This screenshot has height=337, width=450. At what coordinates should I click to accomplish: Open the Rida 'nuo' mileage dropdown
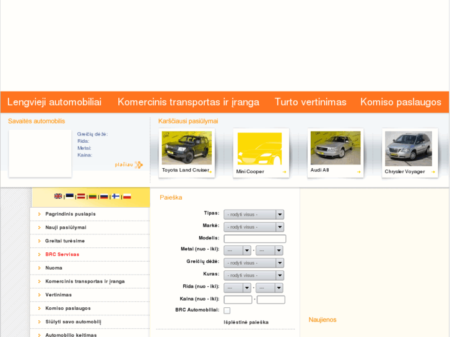click(x=237, y=288)
